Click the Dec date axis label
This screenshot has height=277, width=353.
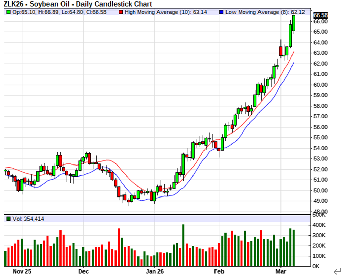(x=84, y=271)
